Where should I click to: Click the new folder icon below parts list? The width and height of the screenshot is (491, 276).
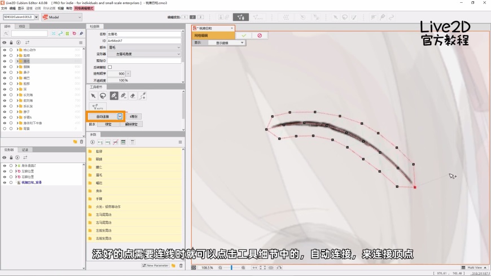pos(75,142)
